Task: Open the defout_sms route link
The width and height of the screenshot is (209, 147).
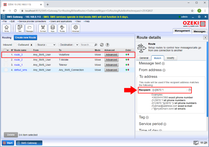Action: (x=21, y=70)
